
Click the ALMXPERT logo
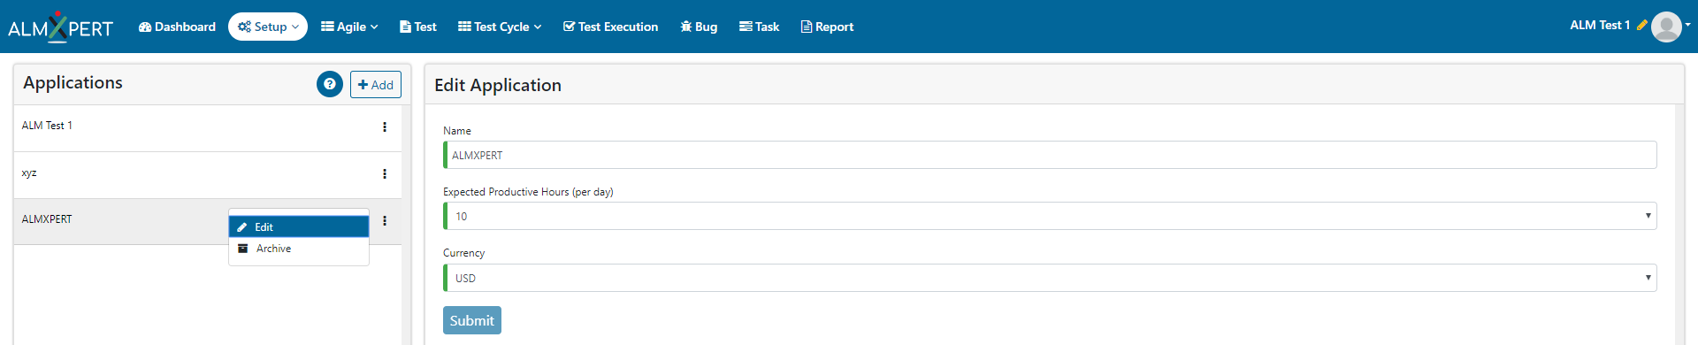pyautogui.click(x=60, y=27)
